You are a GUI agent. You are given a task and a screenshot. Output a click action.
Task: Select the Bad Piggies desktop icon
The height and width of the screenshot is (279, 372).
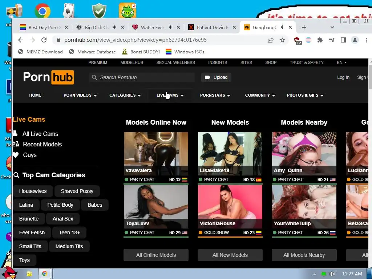coord(128,11)
